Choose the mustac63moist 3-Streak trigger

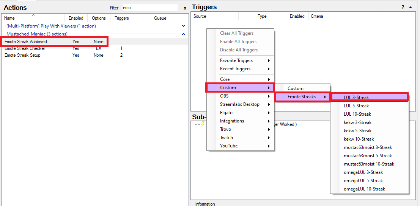pos(370,147)
